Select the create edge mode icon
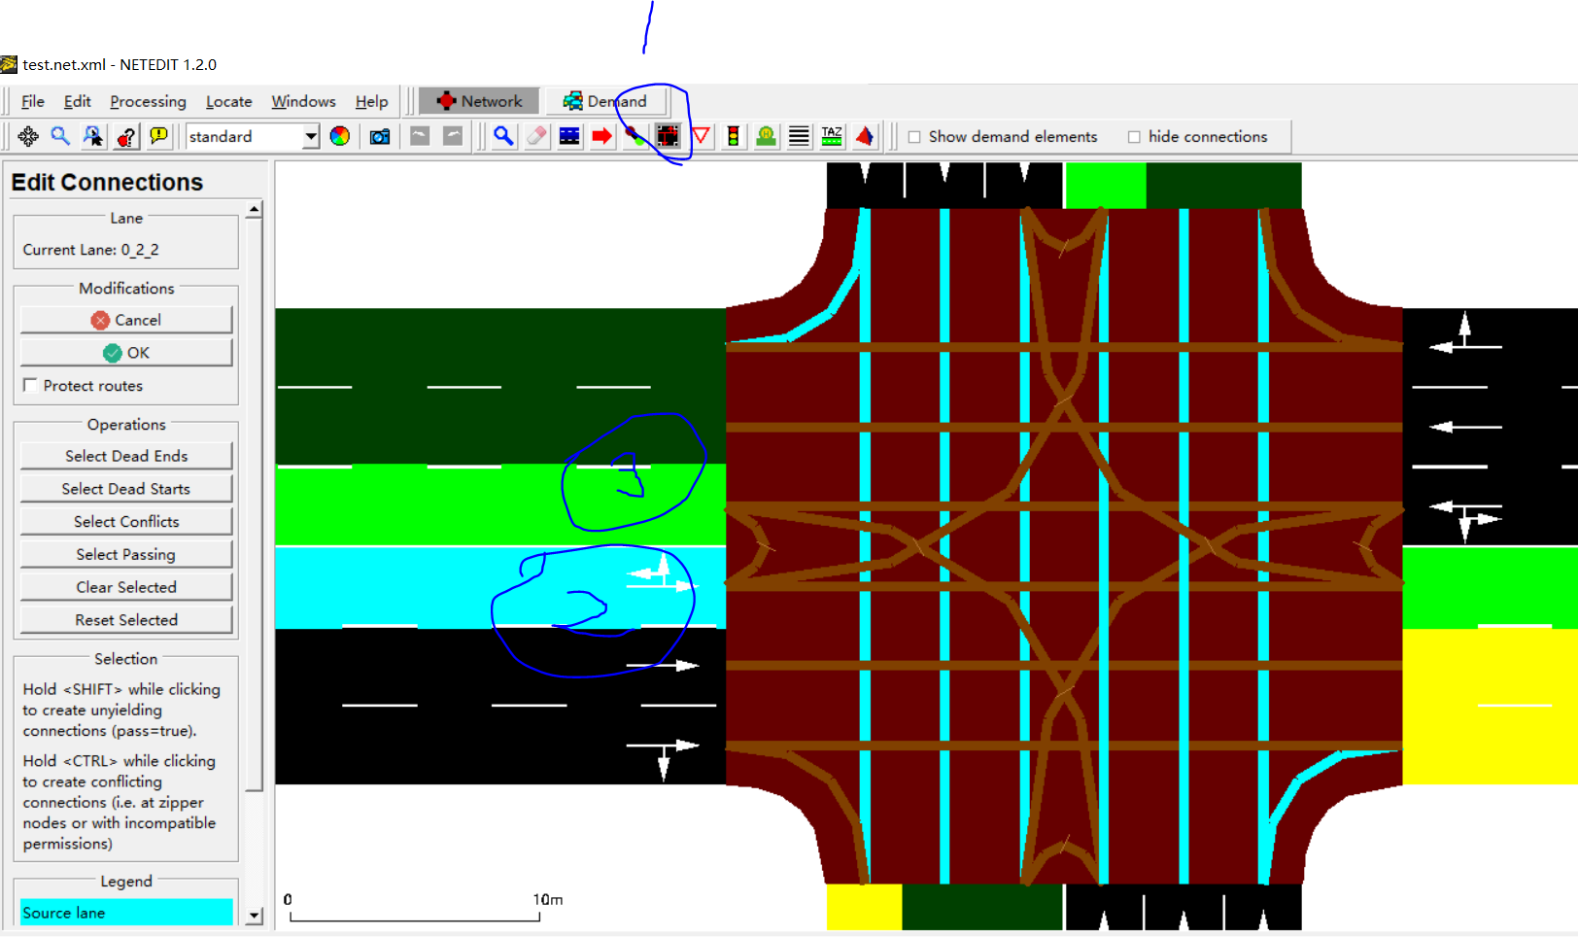This screenshot has height=937, width=1578. click(x=635, y=136)
